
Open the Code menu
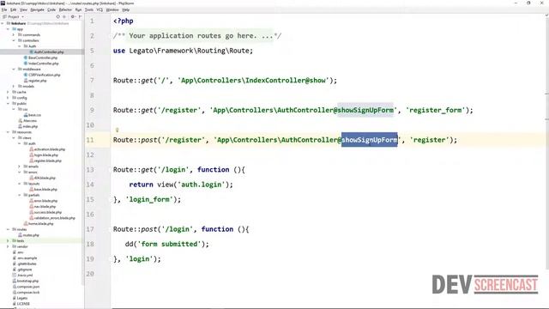51,9
